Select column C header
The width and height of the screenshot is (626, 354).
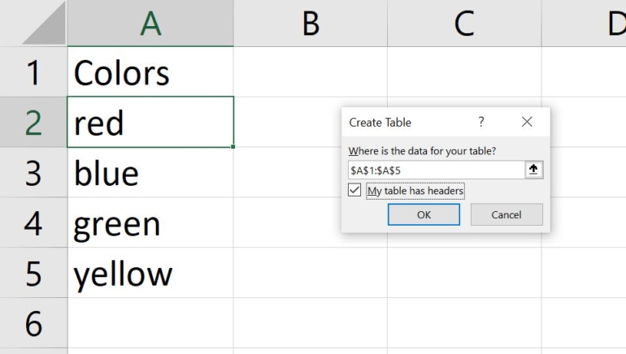(x=463, y=24)
